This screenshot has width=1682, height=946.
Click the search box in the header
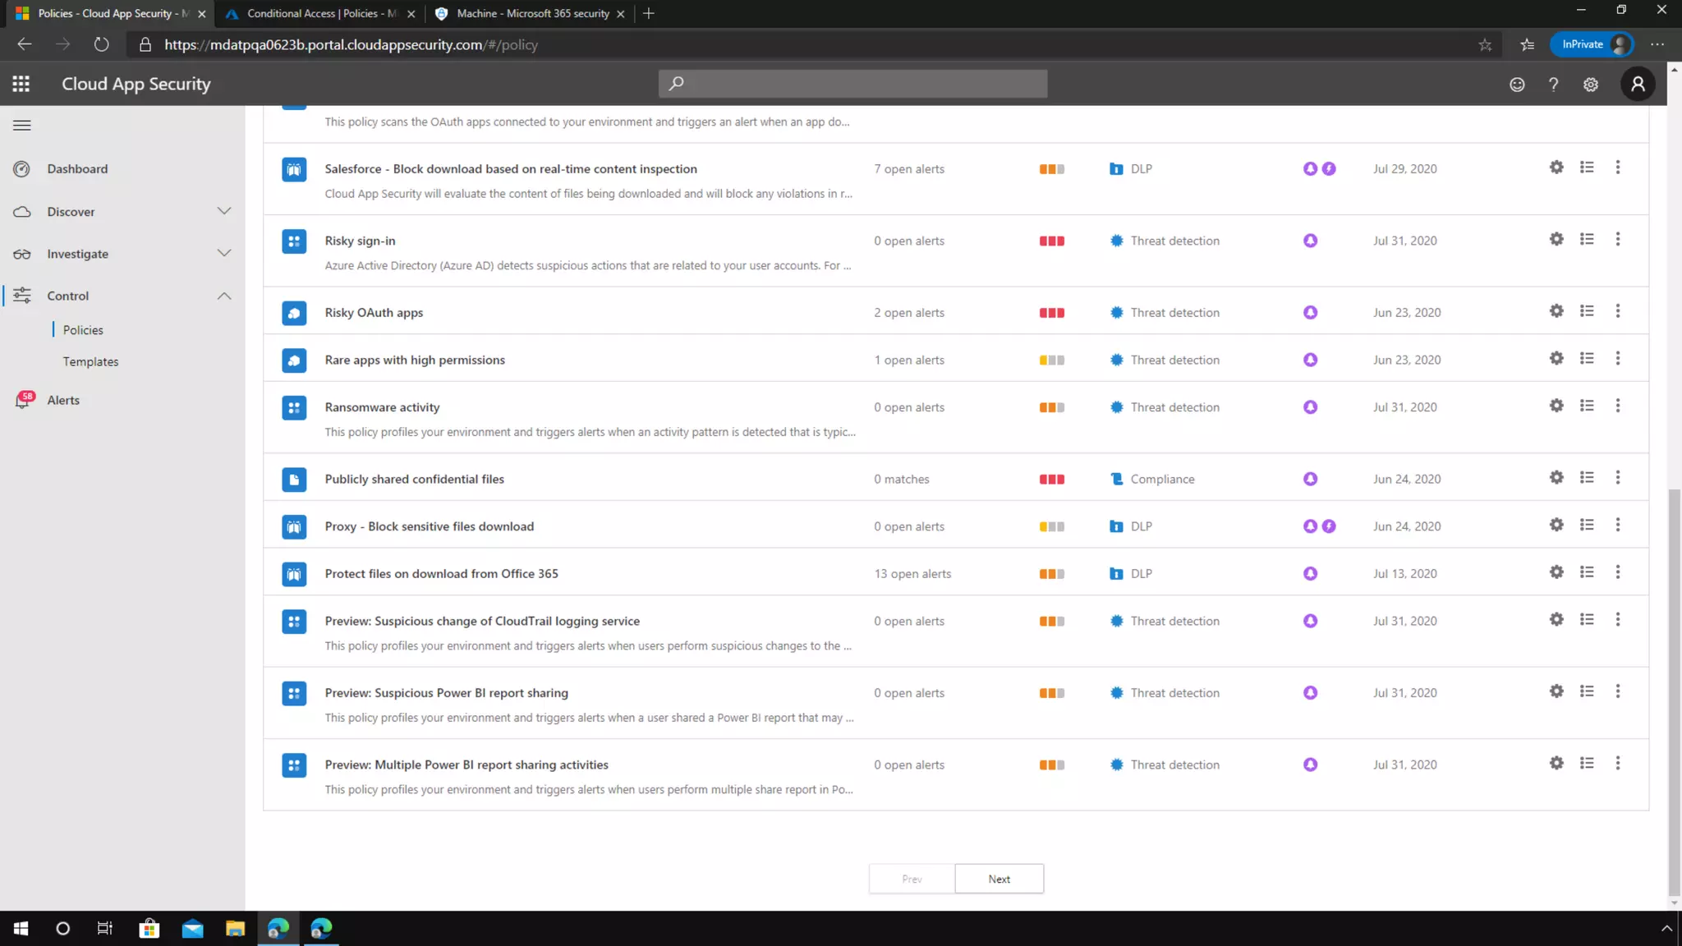click(852, 84)
